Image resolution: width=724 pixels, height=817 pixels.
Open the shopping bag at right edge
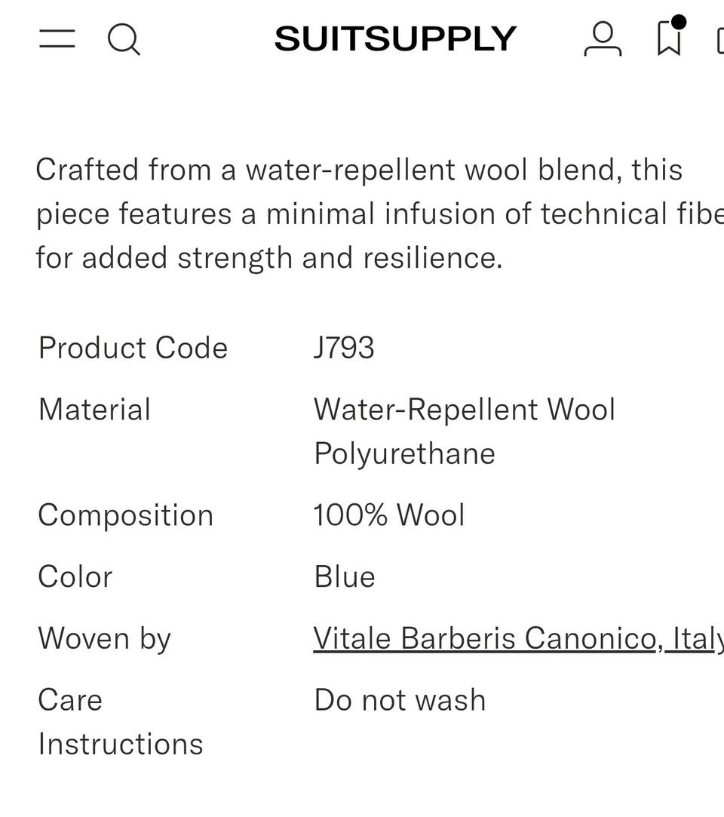click(719, 39)
